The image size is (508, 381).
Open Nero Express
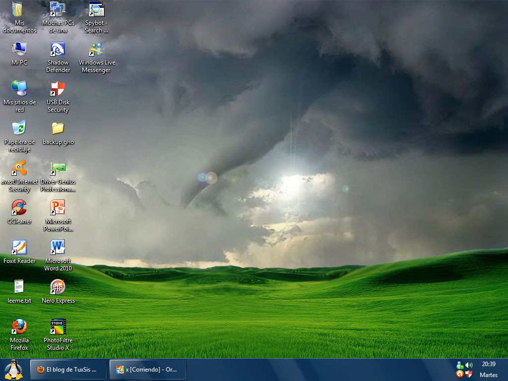[58, 287]
